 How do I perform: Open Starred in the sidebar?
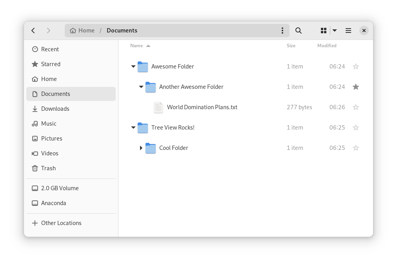51,64
